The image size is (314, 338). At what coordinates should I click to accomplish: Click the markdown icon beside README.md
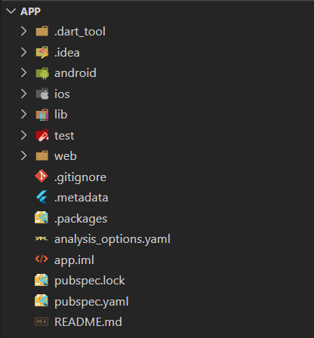[42, 321]
